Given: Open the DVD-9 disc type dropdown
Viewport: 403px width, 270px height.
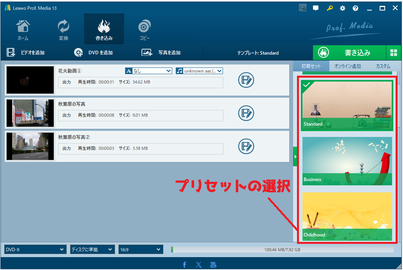Looking at the screenshot, I should 35,249.
